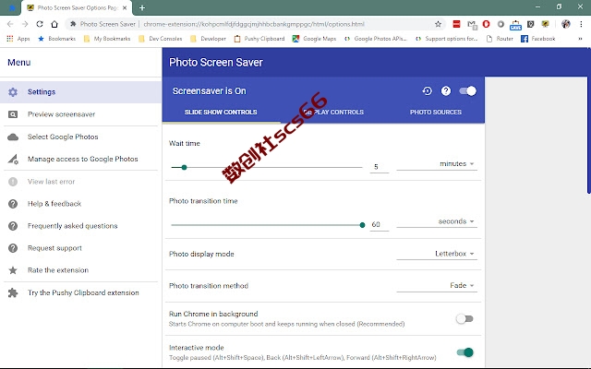Click Rate the extension
591x369 pixels.
(80, 270)
